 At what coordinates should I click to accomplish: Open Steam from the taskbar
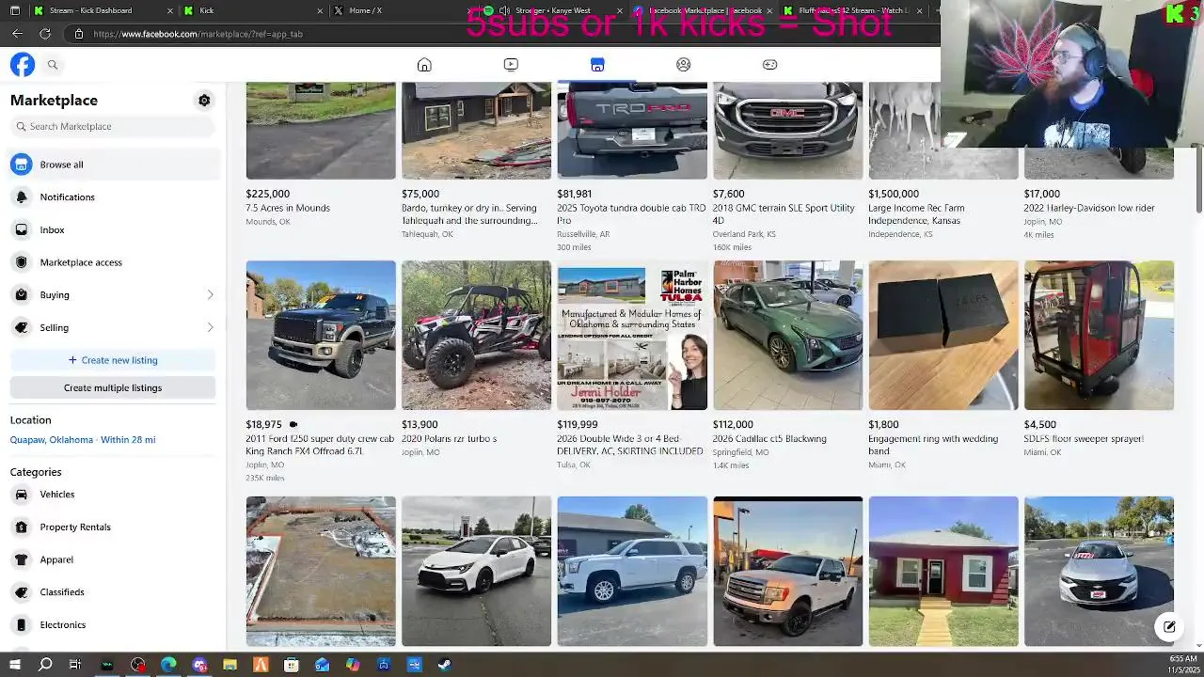point(444,665)
